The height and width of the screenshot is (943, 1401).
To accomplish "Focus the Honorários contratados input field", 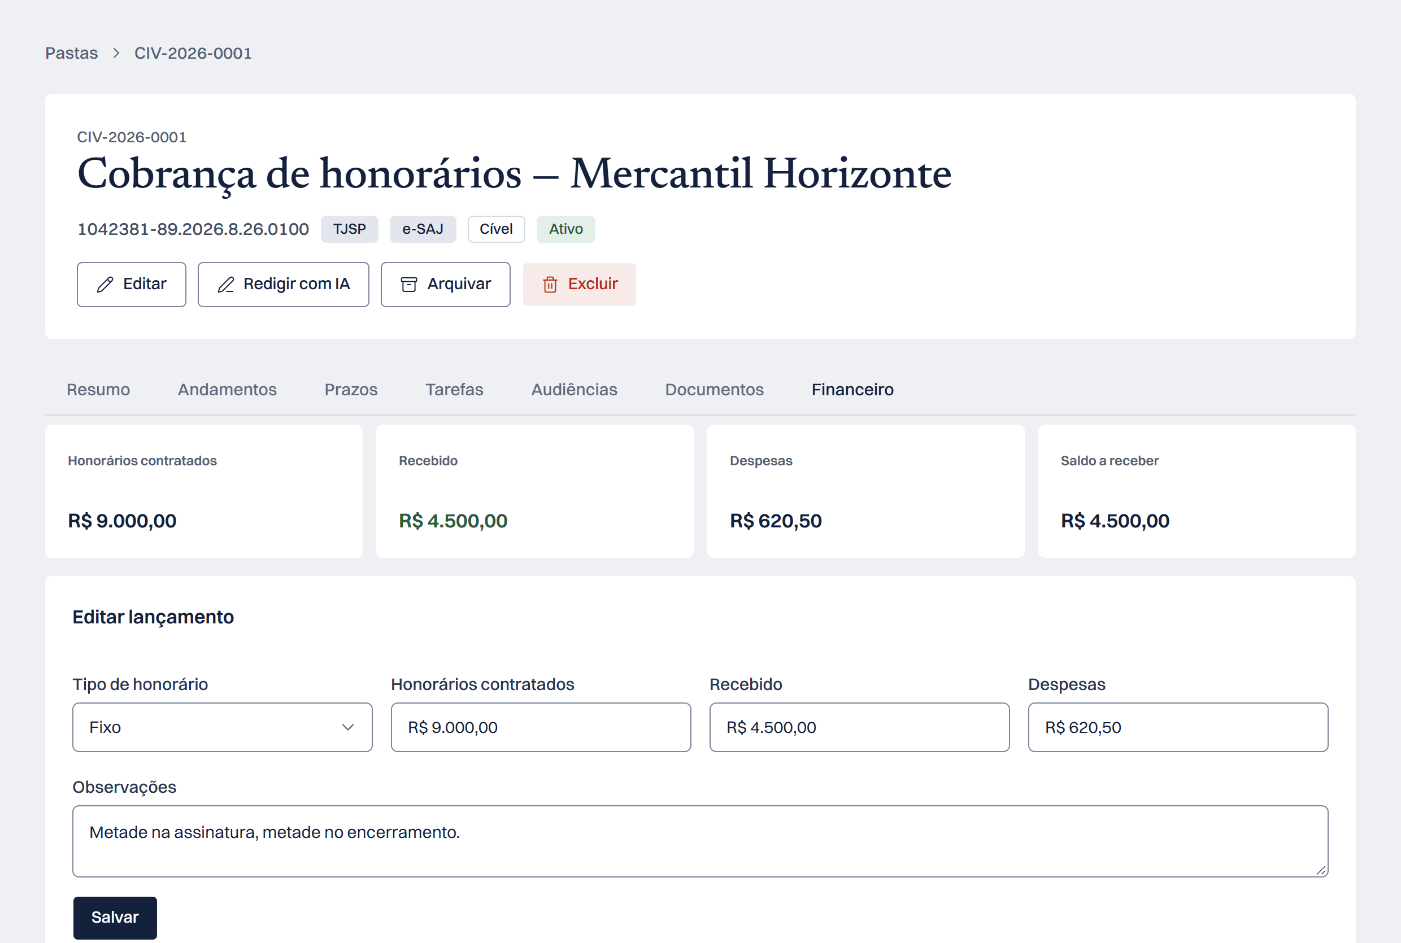I will [541, 727].
